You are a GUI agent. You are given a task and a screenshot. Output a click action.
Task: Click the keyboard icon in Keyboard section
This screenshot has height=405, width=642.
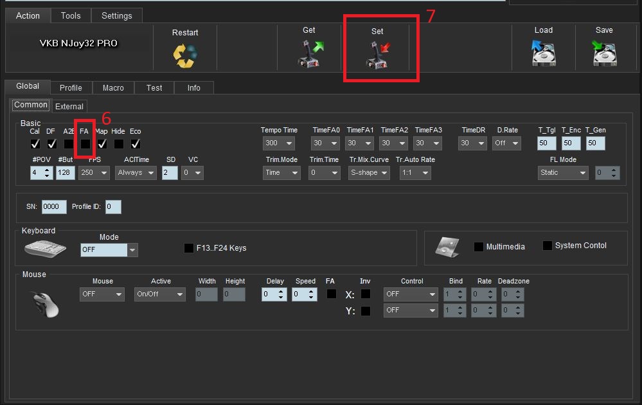tap(45, 249)
